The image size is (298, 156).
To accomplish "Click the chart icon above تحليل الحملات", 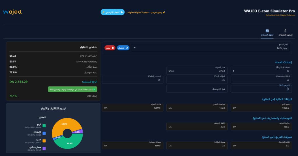I will (x=267, y=31).
